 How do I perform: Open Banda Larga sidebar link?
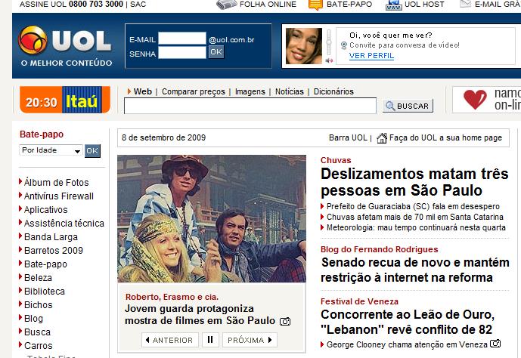pyautogui.click(x=51, y=237)
